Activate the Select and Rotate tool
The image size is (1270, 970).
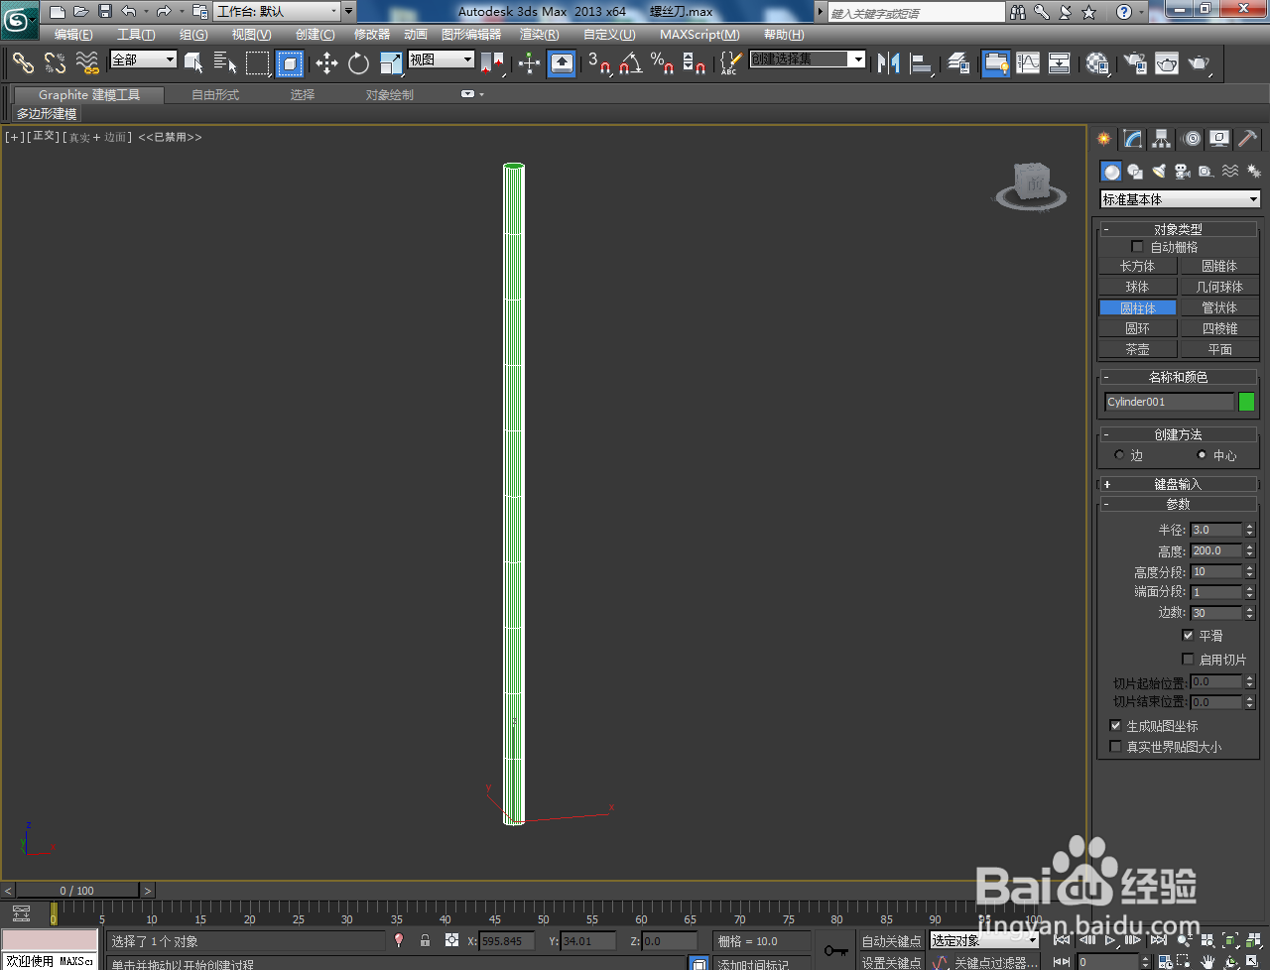(358, 63)
